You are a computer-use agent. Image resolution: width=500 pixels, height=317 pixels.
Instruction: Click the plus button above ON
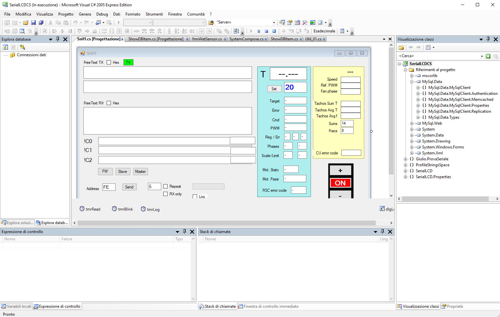340,171
